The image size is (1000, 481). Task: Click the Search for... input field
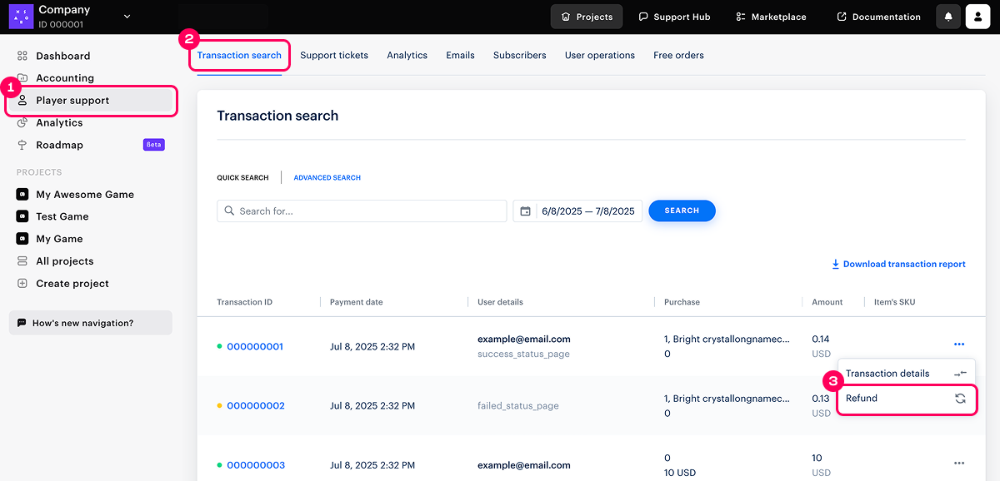tap(362, 211)
